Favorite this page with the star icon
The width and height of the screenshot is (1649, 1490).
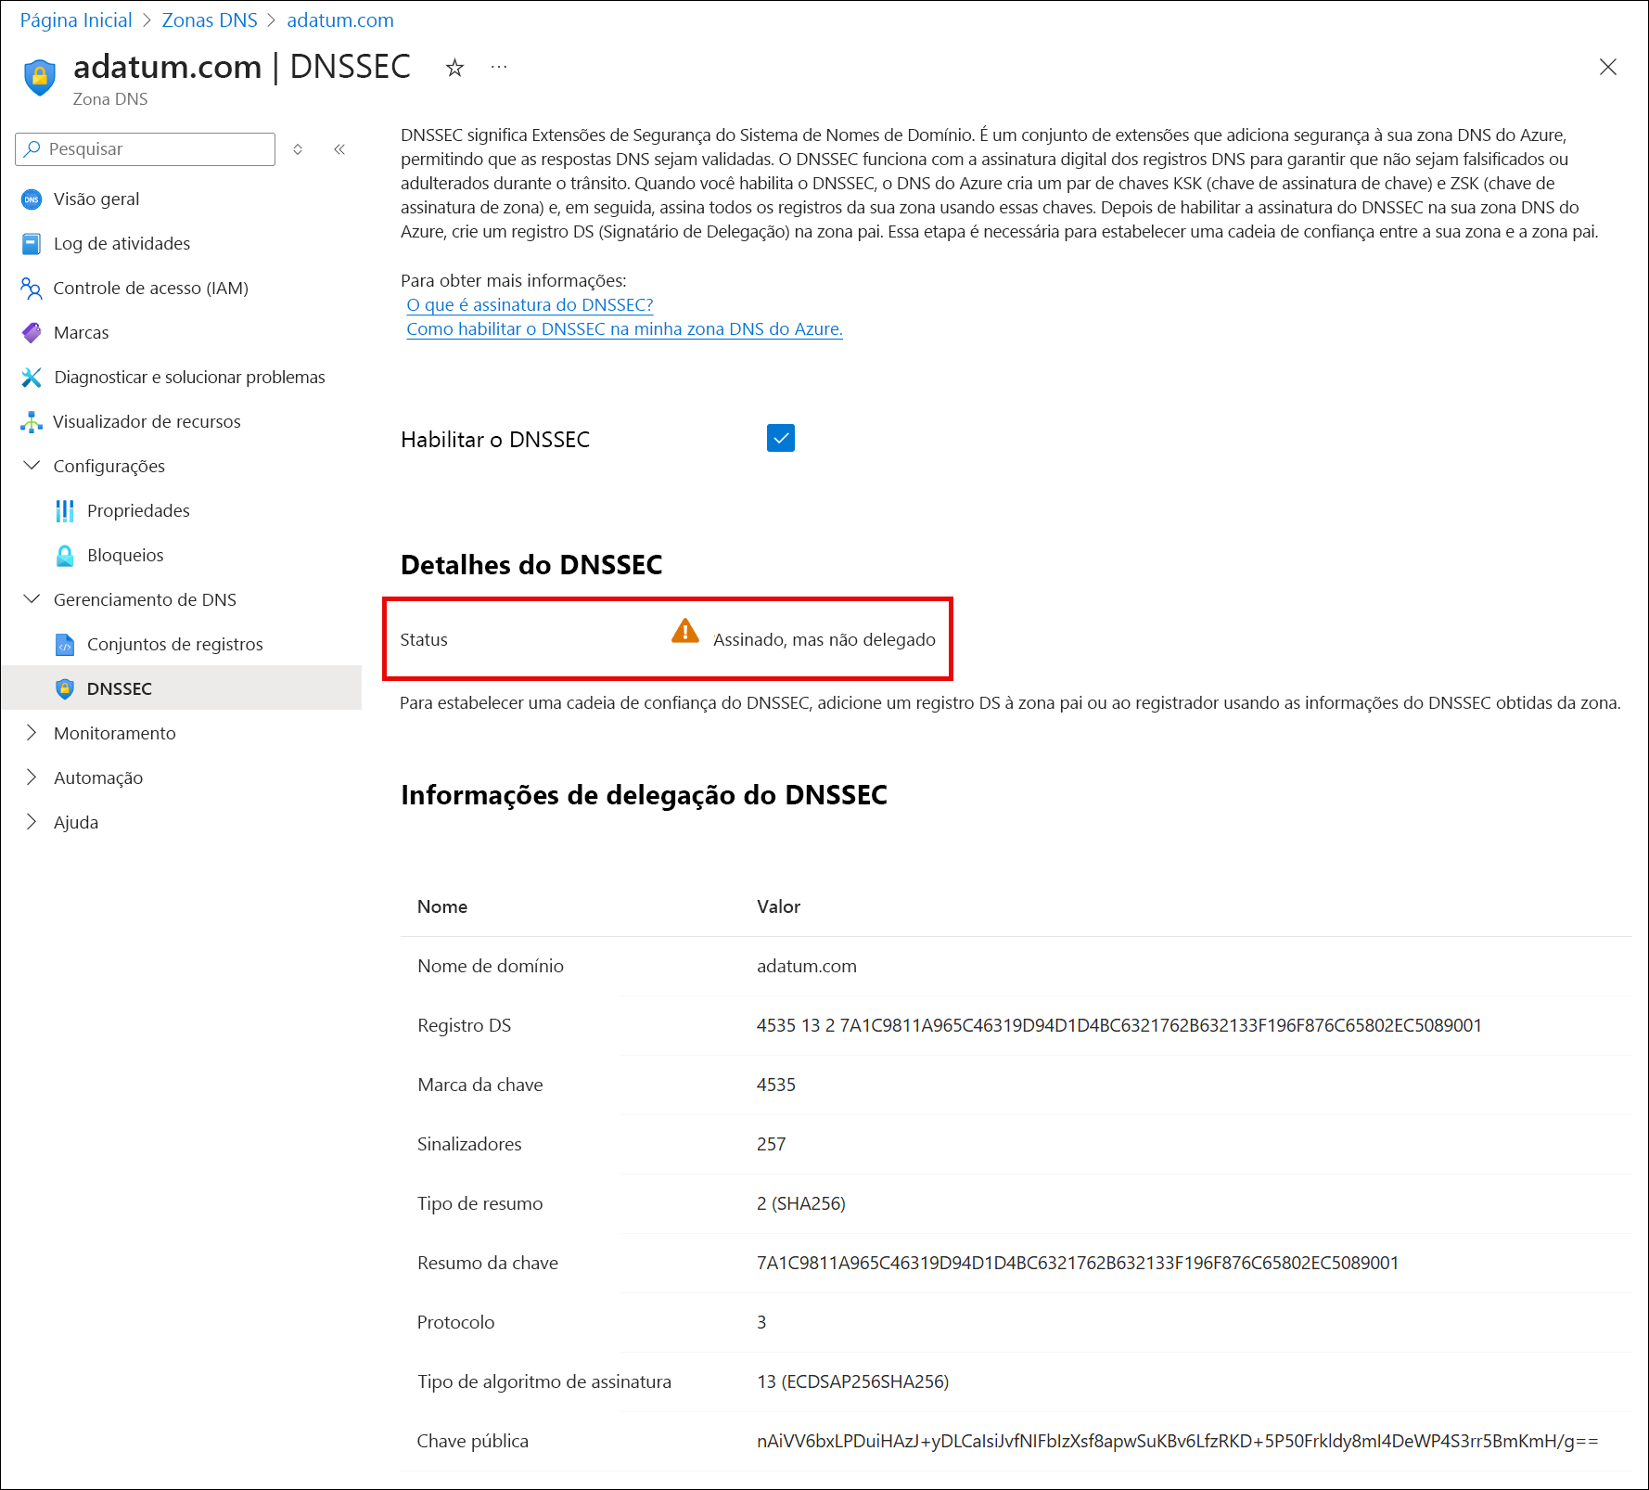454,68
